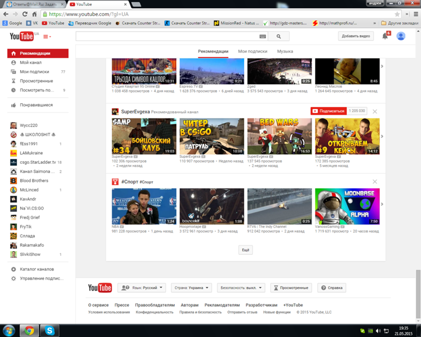Open the account avatar icon

(x=401, y=36)
